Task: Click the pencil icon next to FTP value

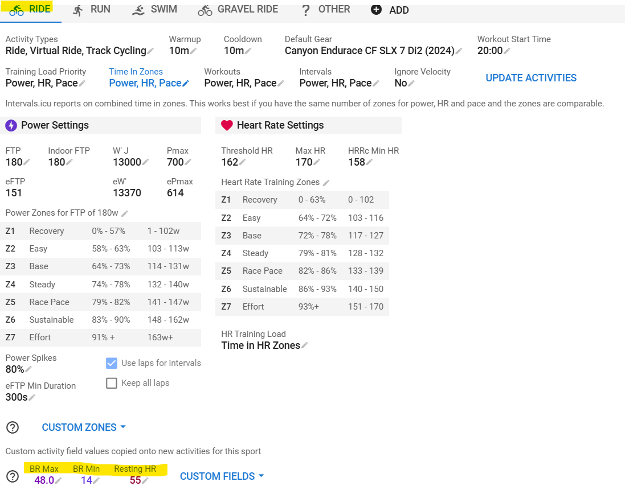Action: (27, 163)
